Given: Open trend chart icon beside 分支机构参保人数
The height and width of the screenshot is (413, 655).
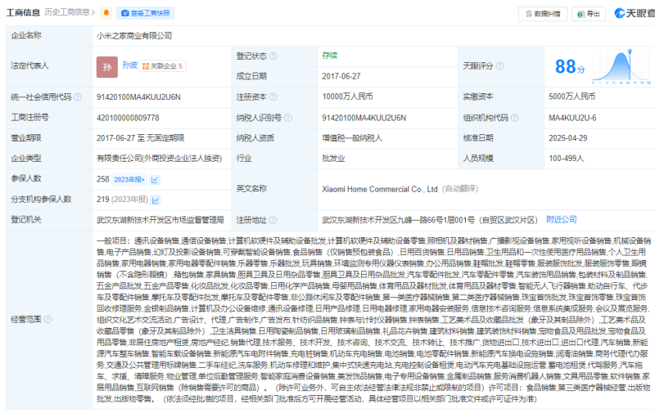Looking at the screenshot, I should coord(156,200).
